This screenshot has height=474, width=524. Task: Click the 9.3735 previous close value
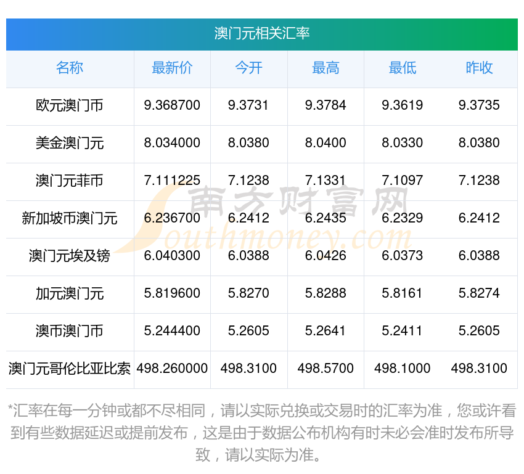pyautogui.click(x=479, y=105)
